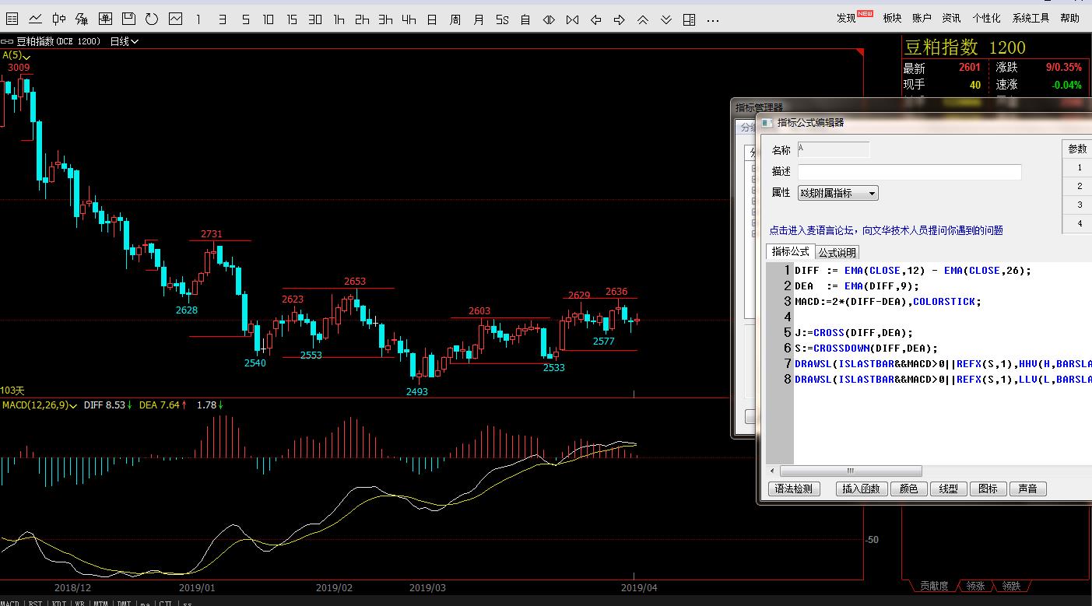
Task: Open the 属性 K线附属指标 dropdown
Action: pyautogui.click(x=837, y=193)
